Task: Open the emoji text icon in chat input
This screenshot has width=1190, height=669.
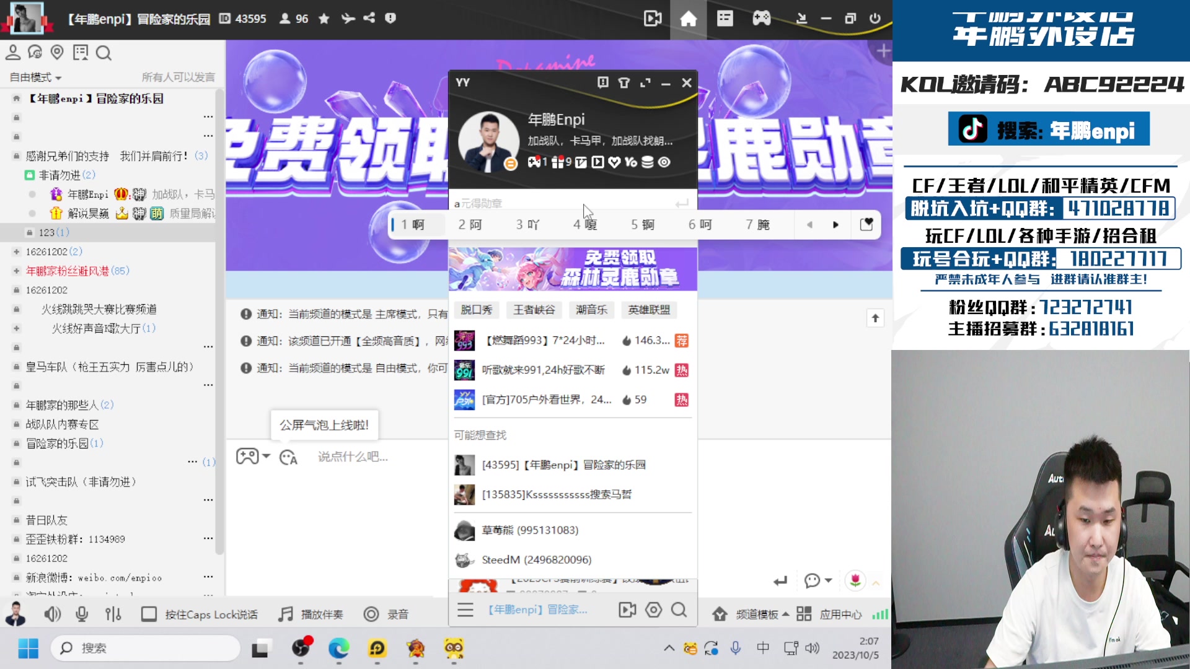Action: 288,457
